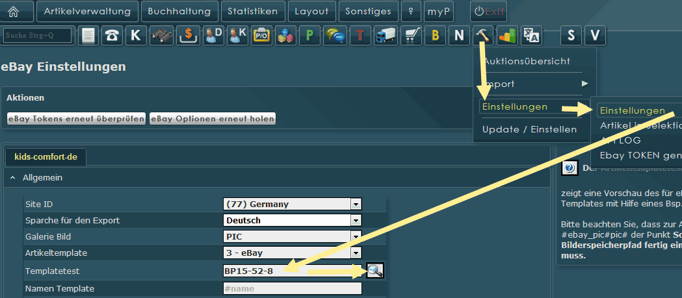Screen dimensions: 682x298
Task: Open the Layout menu
Action: tap(311, 11)
